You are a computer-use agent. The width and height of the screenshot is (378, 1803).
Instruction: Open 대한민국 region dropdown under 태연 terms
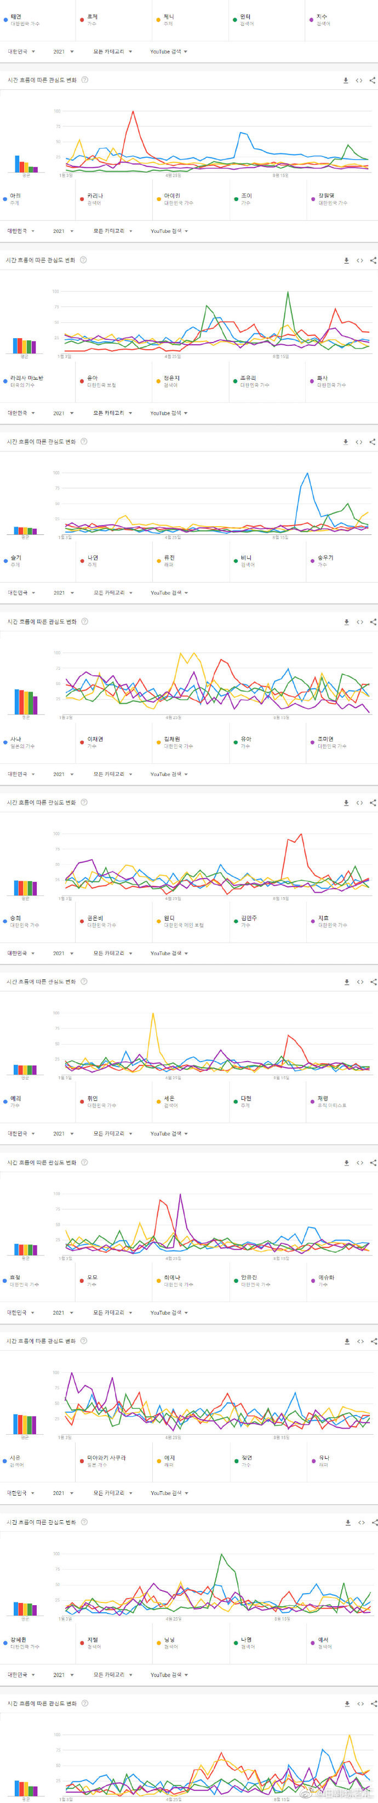click(x=21, y=52)
